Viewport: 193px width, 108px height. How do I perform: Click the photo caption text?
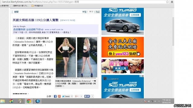coord(76,83)
